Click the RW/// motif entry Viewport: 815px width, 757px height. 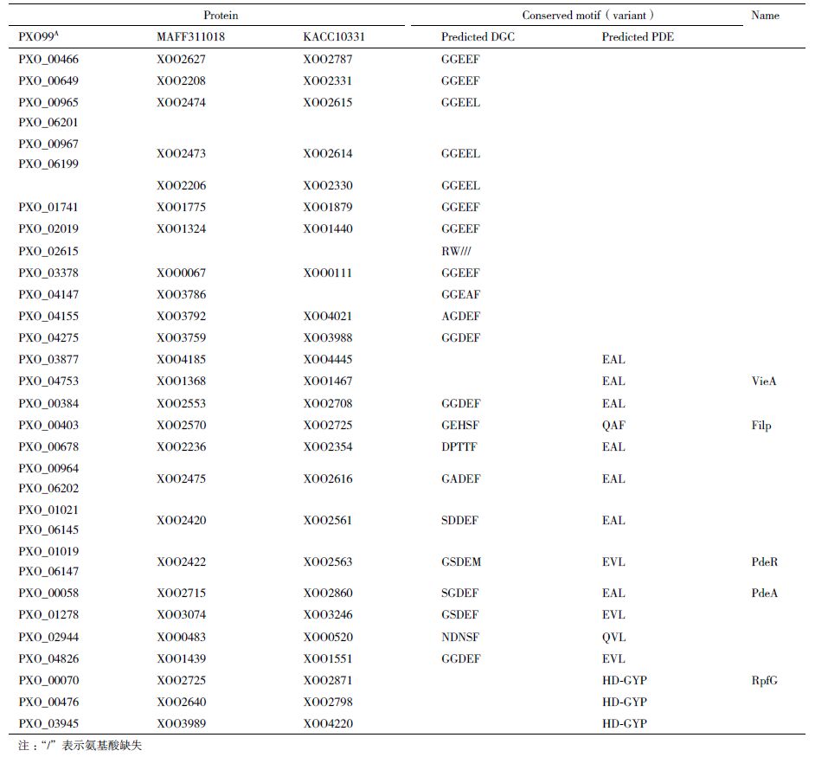[x=456, y=251]
